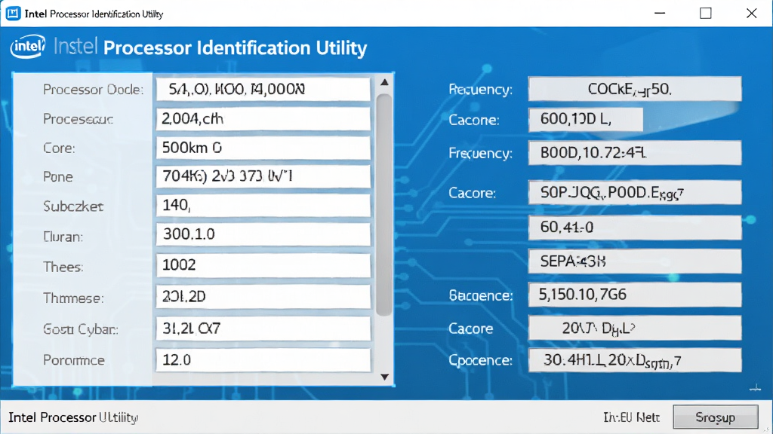This screenshot has height=434, width=773.
Task: Maximize the Intel Processor Identification Utility window
Action: pyautogui.click(x=706, y=14)
